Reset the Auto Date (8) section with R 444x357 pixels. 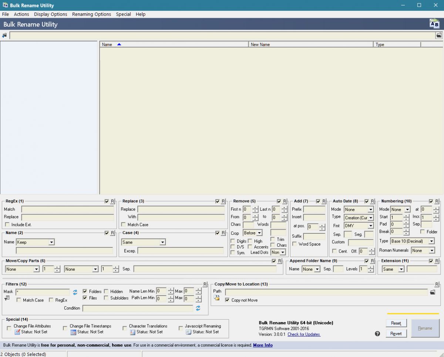click(372, 201)
